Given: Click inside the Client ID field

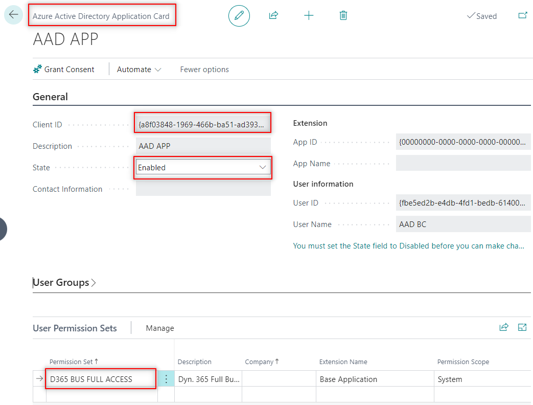Looking at the screenshot, I should [202, 123].
